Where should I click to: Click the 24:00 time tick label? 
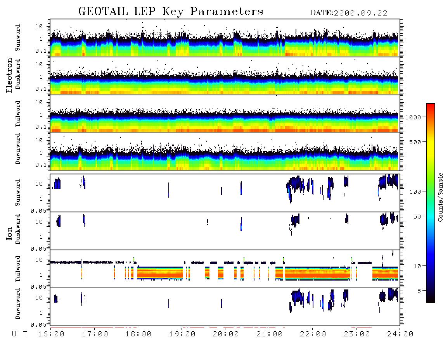[x=400, y=334]
